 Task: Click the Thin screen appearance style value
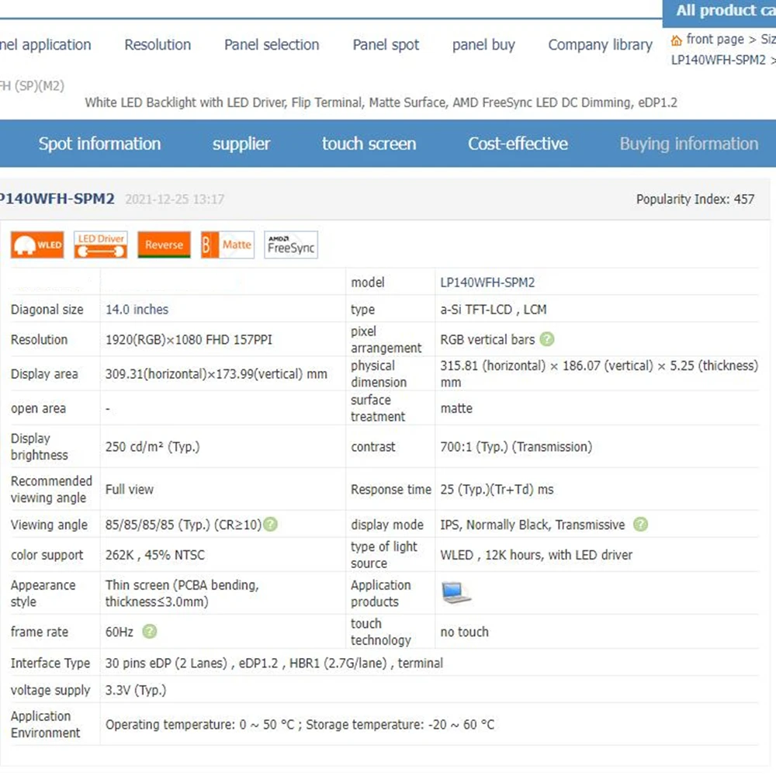click(182, 594)
